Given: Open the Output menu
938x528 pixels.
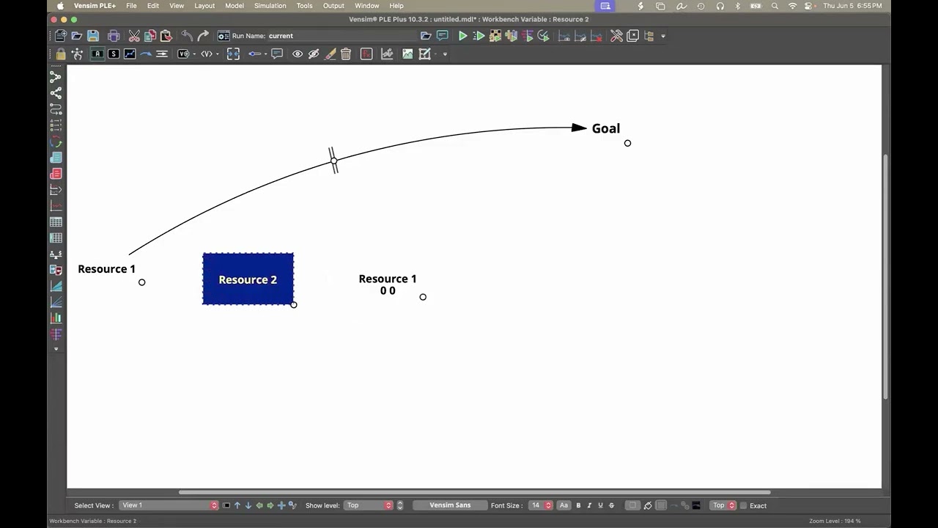Looking at the screenshot, I should tap(333, 6).
